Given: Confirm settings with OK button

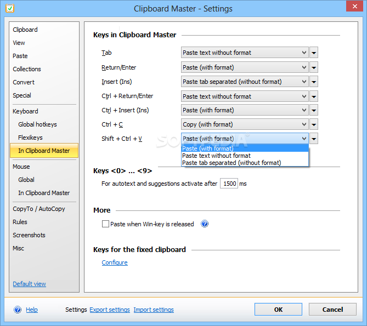Looking at the screenshot, I should pos(278,310).
